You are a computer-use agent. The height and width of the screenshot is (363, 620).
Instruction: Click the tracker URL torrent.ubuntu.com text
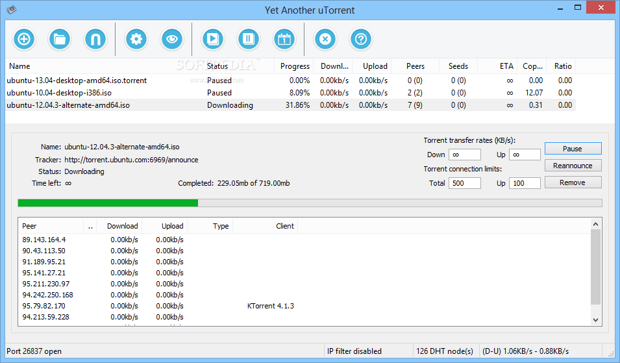131,160
